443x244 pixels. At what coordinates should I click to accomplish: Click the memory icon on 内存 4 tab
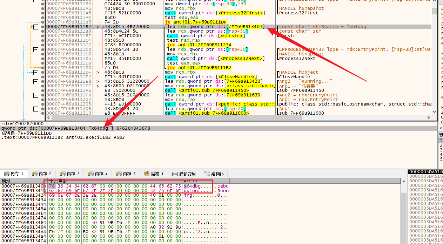(x=90, y=174)
